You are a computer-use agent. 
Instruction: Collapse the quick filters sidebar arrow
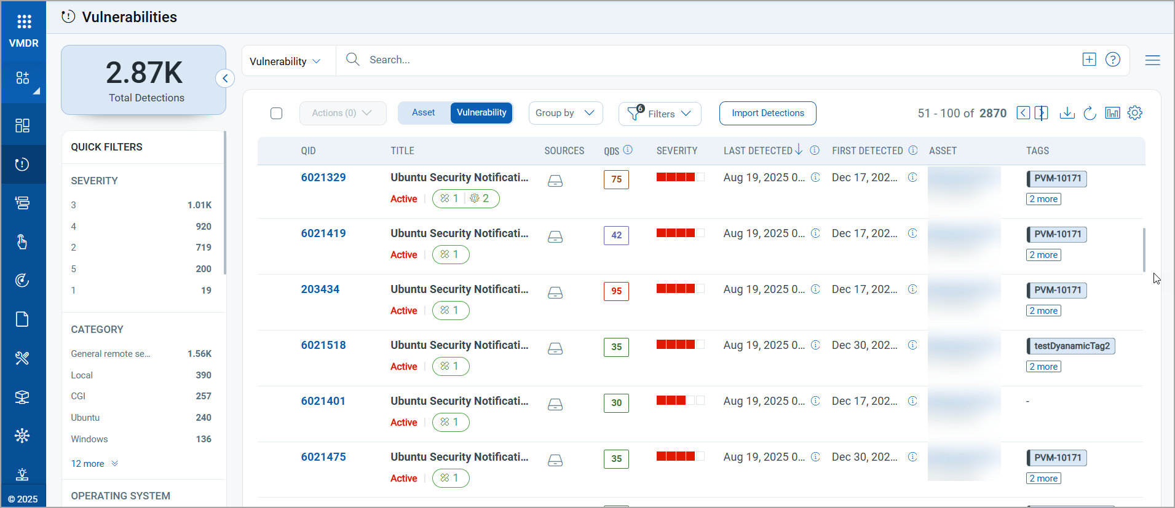pos(225,79)
